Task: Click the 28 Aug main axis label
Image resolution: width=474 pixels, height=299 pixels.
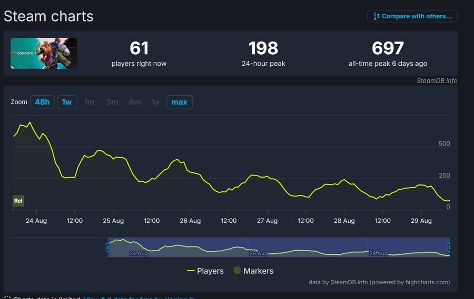Action: [344, 221]
